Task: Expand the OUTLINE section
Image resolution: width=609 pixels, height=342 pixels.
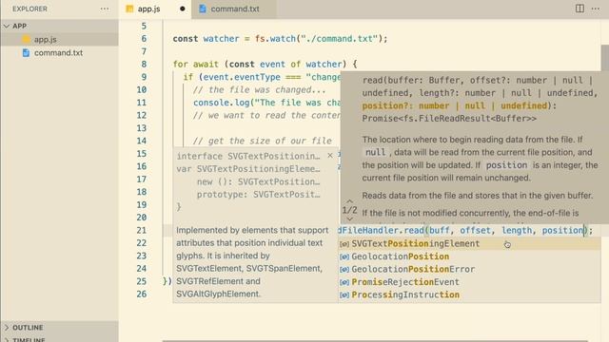Action: (59, 328)
